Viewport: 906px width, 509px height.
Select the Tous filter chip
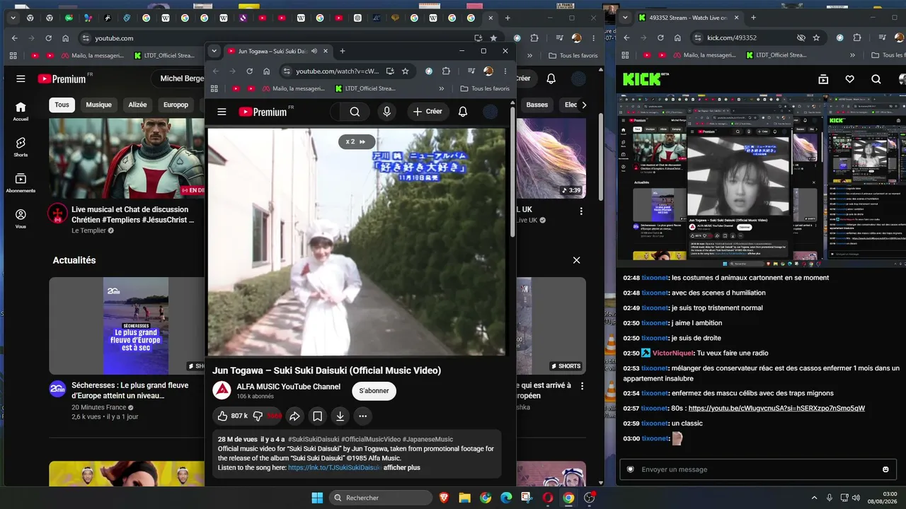point(62,105)
